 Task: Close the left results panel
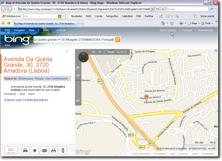67,51
